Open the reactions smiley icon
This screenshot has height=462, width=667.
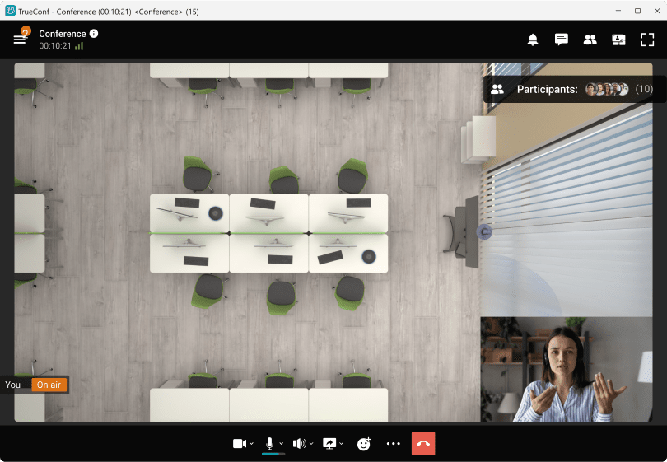363,444
